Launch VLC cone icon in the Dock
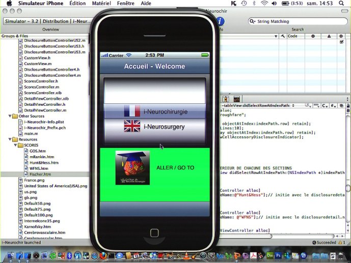This screenshot has height=263, width=351. click(186, 255)
